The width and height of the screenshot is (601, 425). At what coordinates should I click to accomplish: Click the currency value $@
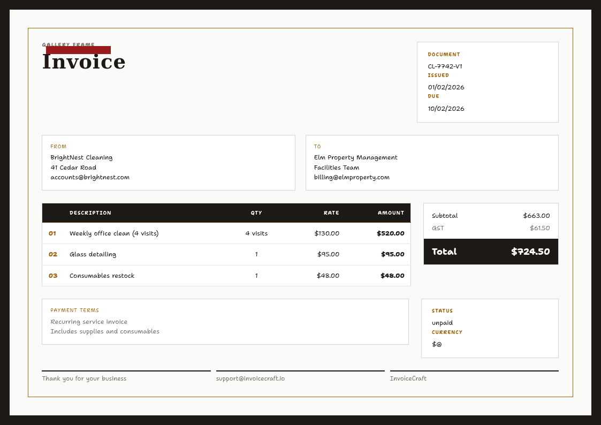437,344
